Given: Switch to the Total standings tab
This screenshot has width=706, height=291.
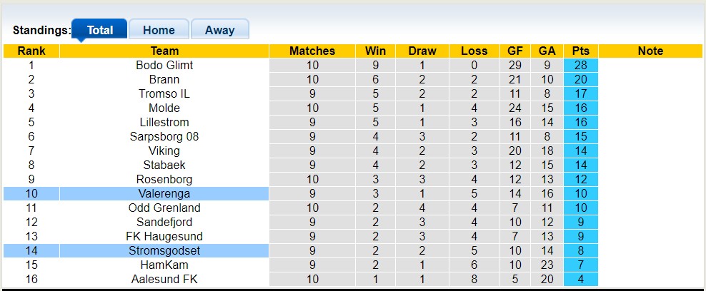Looking at the screenshot, I should click(100, 30).
